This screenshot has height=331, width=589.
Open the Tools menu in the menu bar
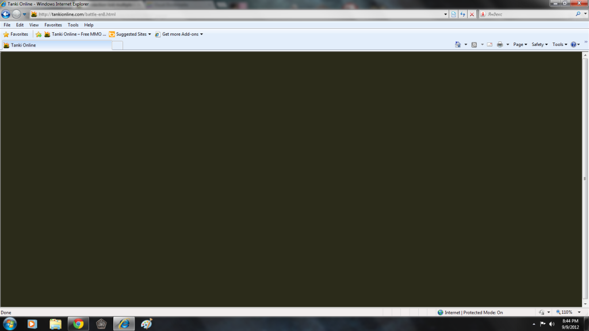click(72, 25)
